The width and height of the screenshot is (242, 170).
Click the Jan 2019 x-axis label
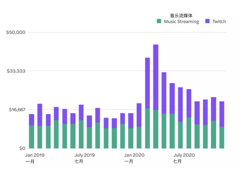(x=34, y=155)
